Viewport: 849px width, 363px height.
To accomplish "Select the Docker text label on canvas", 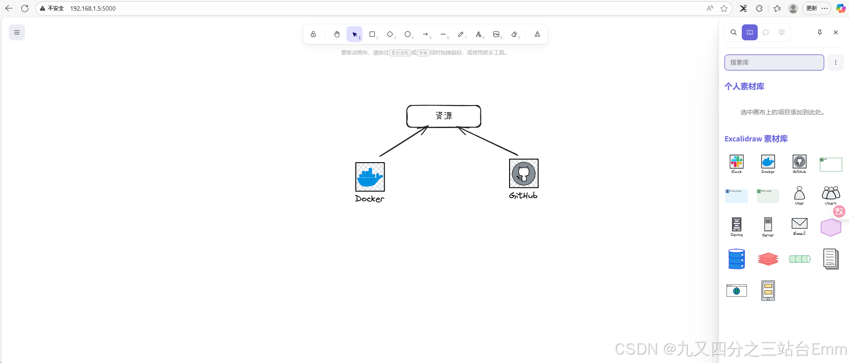I will tap(370, 199).
